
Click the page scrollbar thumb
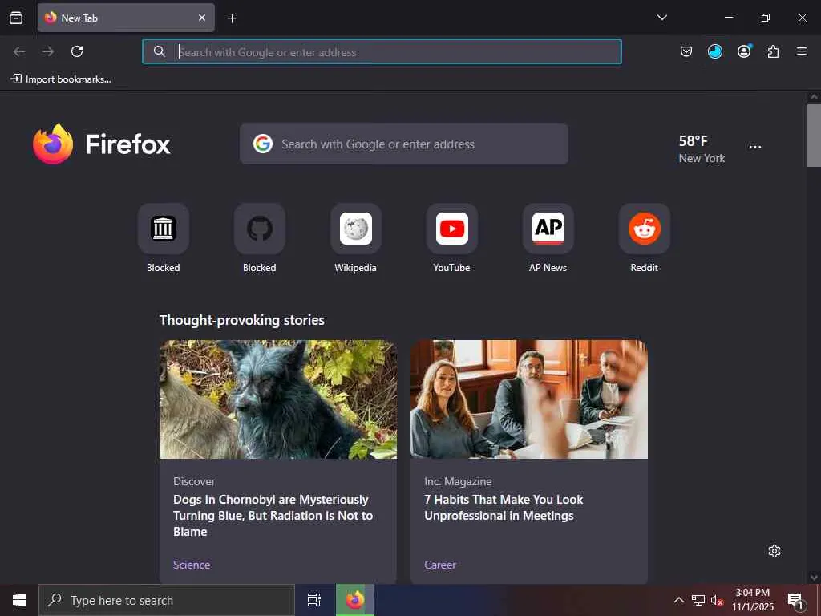[814, 135]
